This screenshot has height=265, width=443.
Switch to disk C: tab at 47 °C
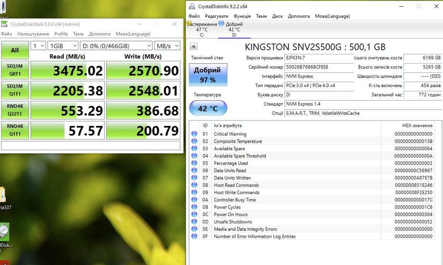[202, 29]
